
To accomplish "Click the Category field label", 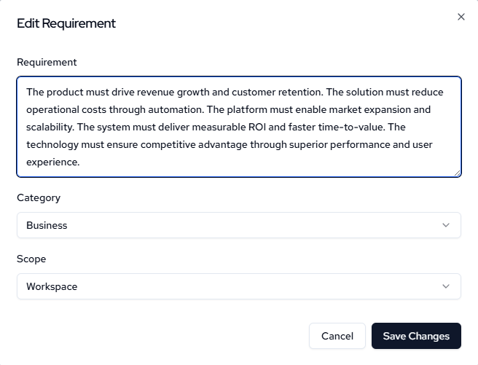I will [39, 197].
